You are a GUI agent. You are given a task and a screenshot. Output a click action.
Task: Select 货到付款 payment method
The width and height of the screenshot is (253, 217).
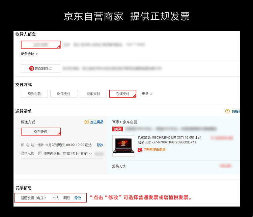(x=34, y=94)
